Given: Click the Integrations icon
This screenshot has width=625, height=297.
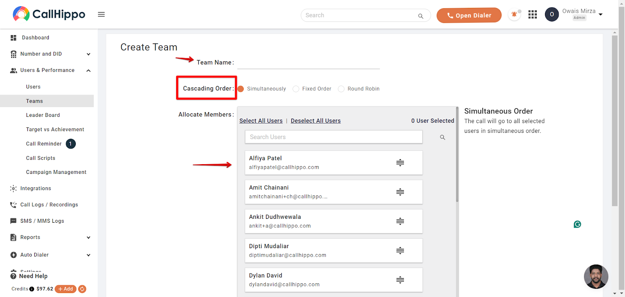Looking at the screenshot, I should coord(13,188).
